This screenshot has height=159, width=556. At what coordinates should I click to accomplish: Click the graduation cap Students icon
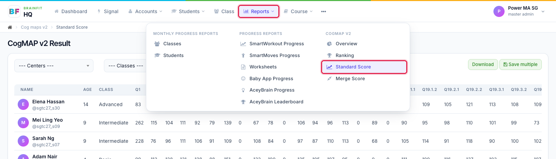point(157,55)
